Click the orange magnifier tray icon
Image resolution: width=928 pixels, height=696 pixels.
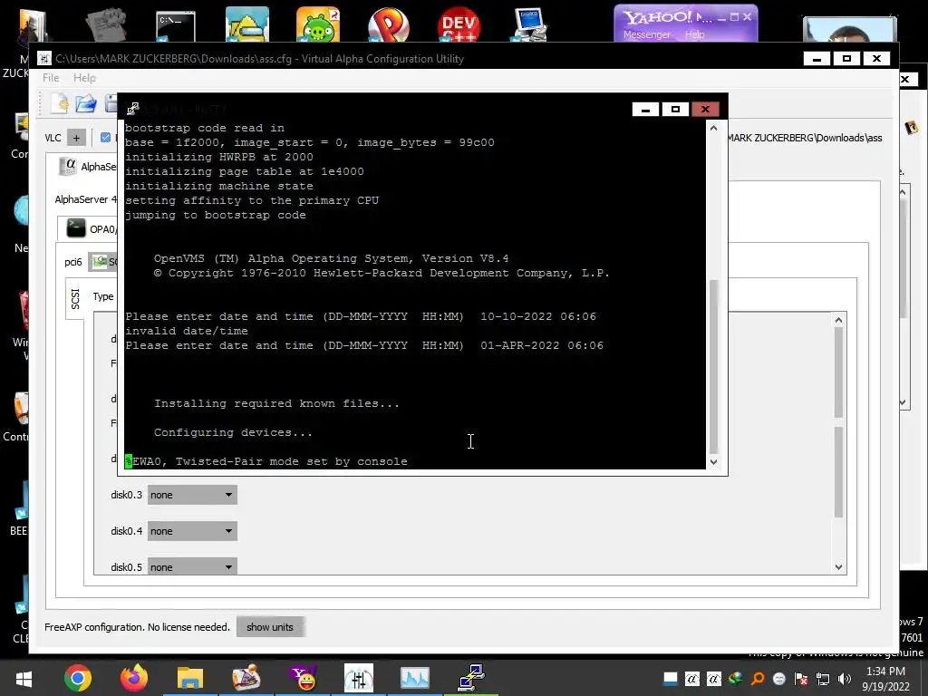coord(758,679)
